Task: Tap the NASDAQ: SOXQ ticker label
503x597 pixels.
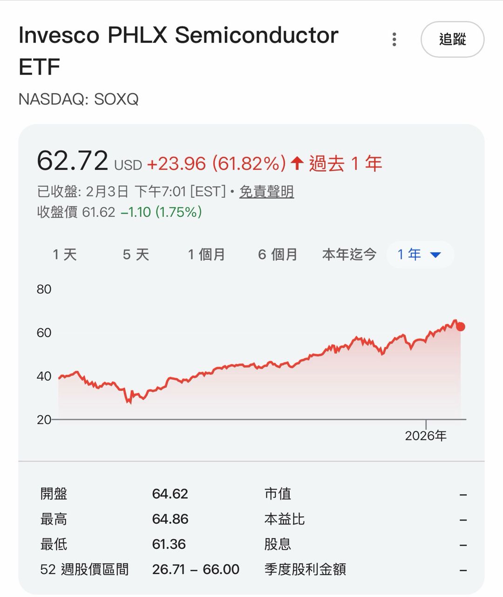Action: 79,99
